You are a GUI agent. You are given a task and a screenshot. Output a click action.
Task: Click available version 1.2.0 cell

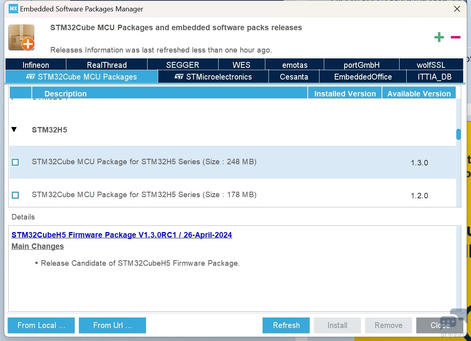(x=419, y=196)
